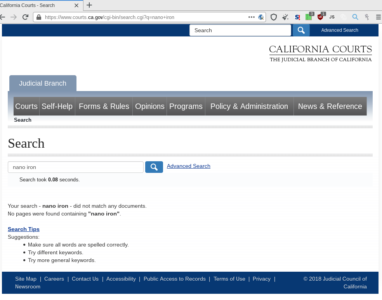Open the Site Map footer link
The width and height of the screenshot is (382, 300).
(x=26, y=279)
